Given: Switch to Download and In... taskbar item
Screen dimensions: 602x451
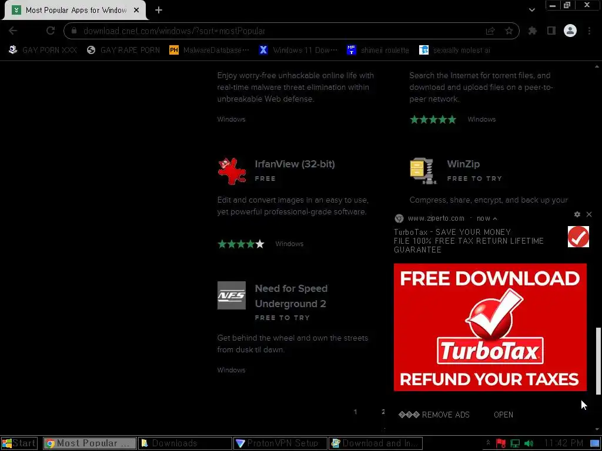Looking at the screenshot, I should tap(376, 443).
